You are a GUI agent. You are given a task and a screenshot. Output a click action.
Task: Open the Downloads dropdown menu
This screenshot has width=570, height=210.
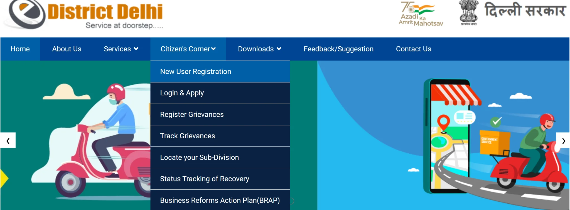pyautogui.click(x=259, y=49)
